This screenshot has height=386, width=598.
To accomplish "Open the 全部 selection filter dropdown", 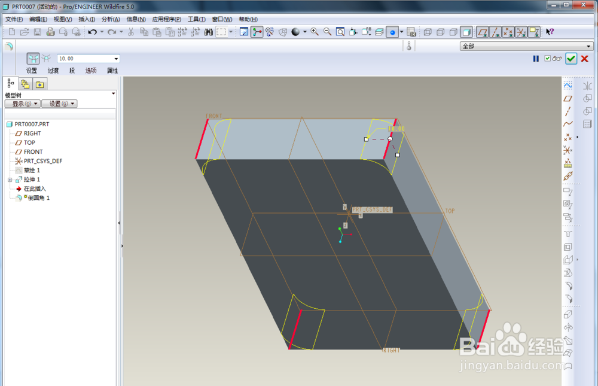I will click(588, 46).
